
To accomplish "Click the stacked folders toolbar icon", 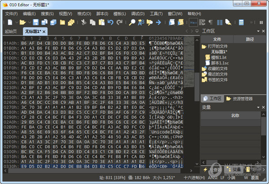I will [71, 22].
